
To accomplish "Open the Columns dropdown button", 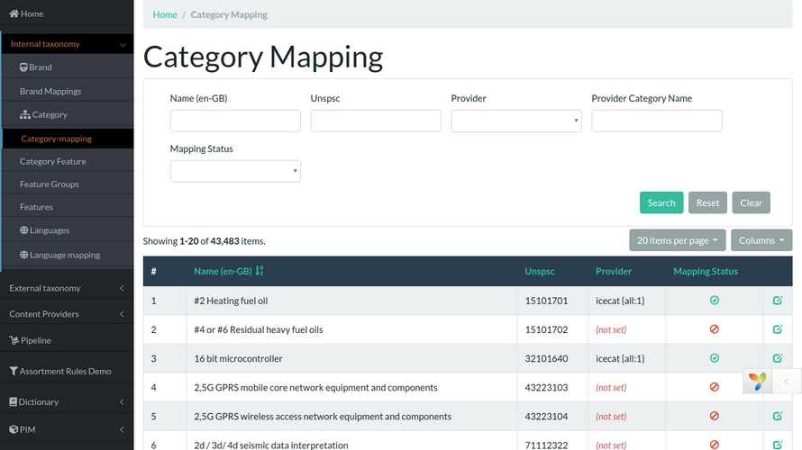I will [761, 240].
